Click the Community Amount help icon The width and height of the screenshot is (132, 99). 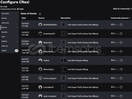pyautogui.click(x=129, y=18)
